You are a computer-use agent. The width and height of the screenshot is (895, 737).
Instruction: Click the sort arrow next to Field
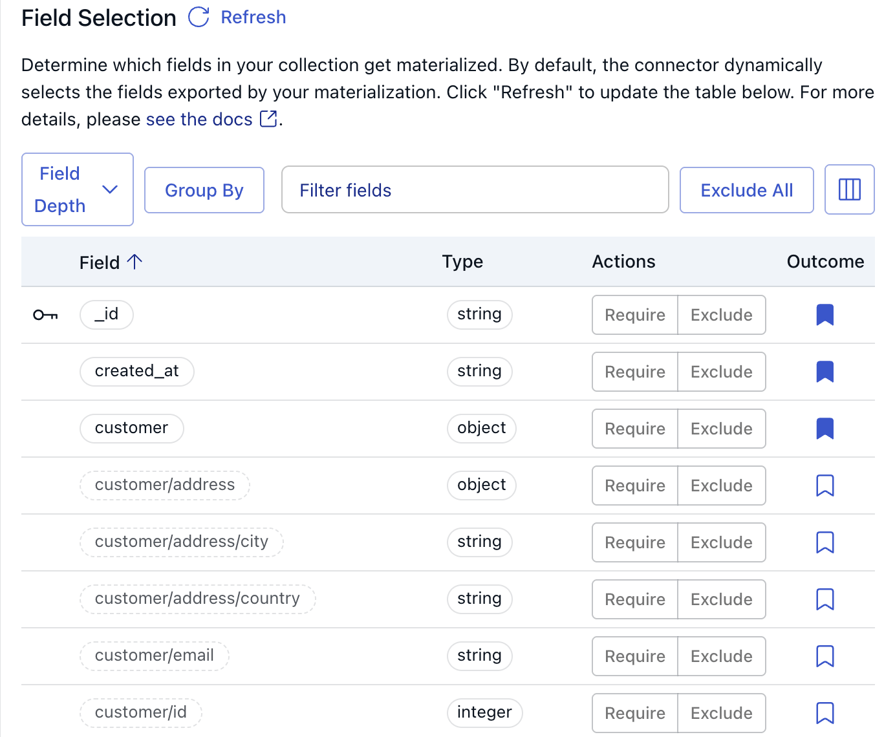[135, 262]
